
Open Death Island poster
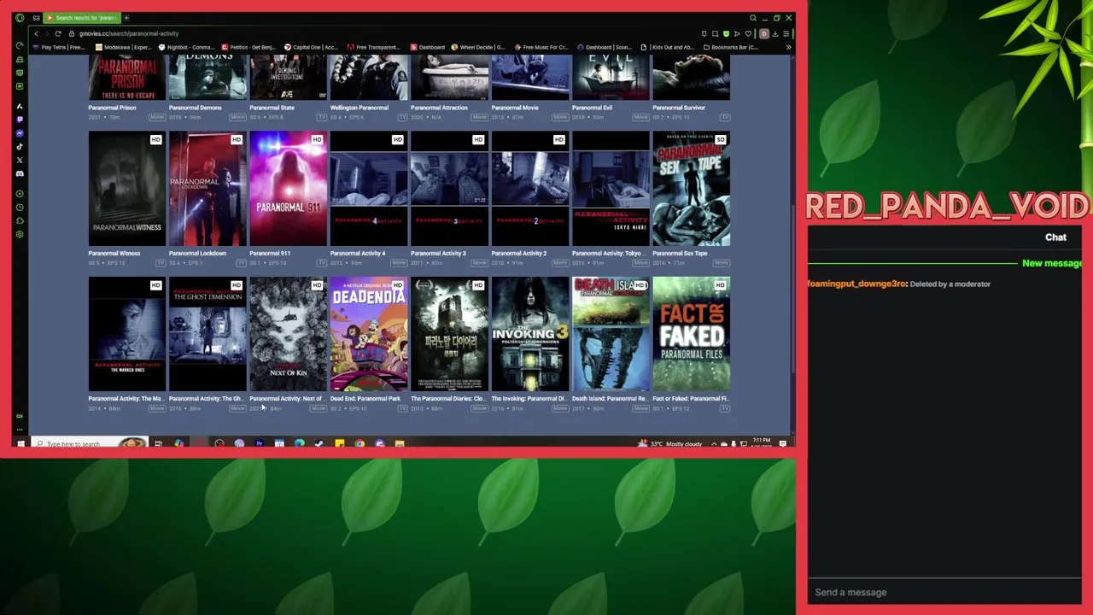(611, 334)
